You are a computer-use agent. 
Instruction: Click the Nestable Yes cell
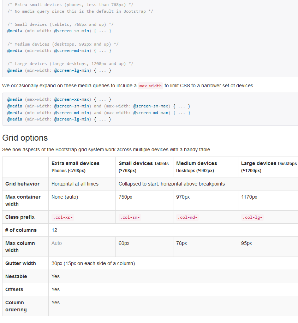(x=55, y=276)
